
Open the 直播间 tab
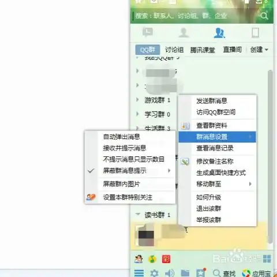pos(232,50)
